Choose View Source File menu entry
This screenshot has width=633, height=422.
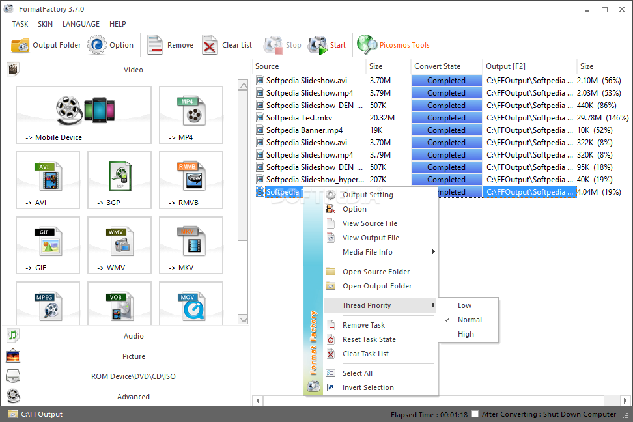tap(380, 223)
